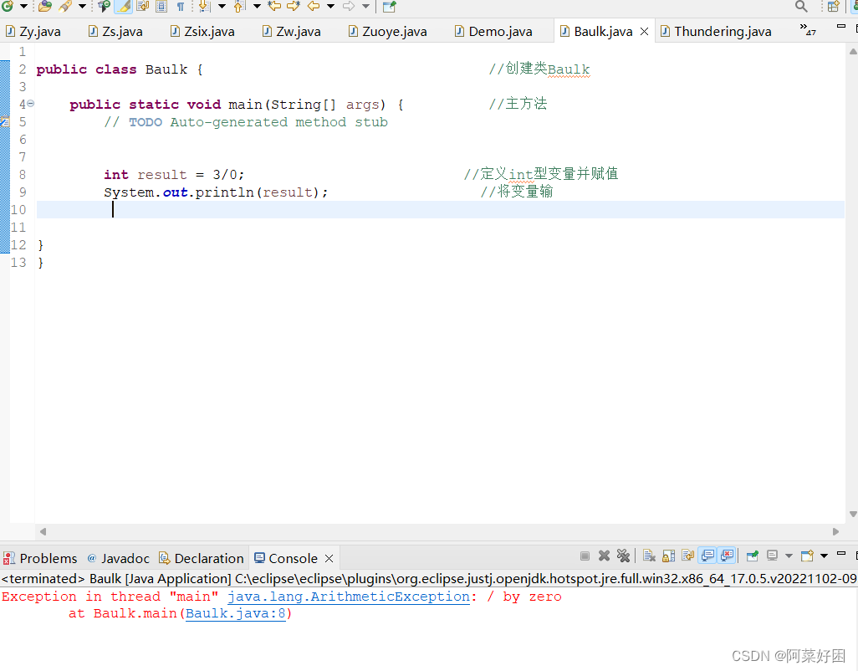Jump to Next Edit Location
The width and height of the screenshot is (858, 671).
[x=294, y=7]
